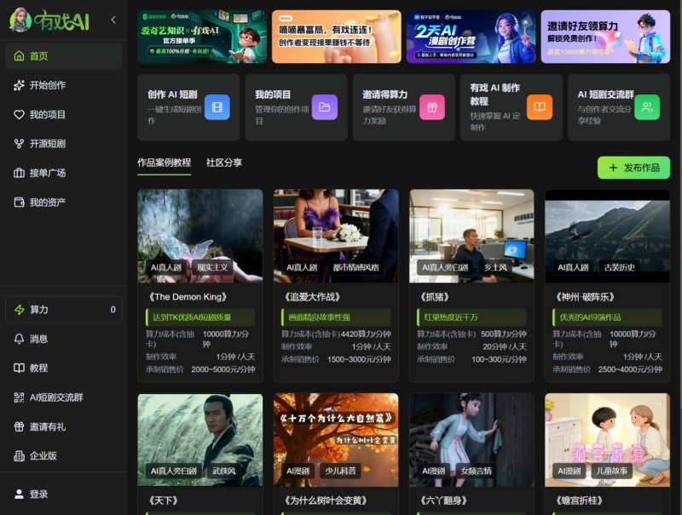Collapse the sidebar with the chevron arrow
Viewport: 682px width, 515px height.
pos(113,20)
